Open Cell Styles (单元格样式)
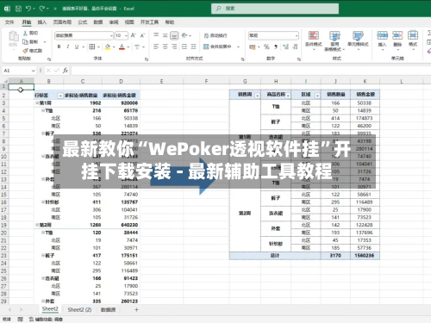Viewport: 431px width, 323px height. pyautogui.click(x=358, y=40)
